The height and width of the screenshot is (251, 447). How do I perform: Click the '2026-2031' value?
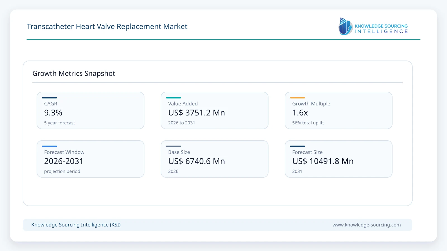click(64, 161)
